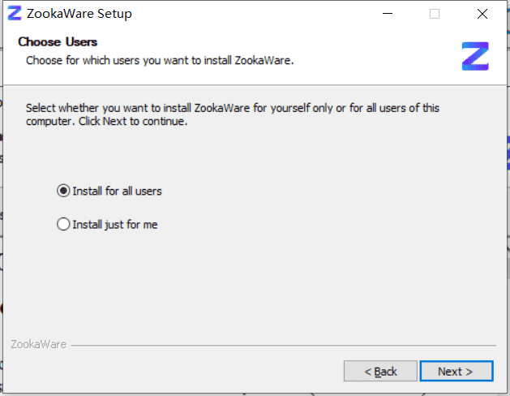Click the 'ZookaWare Setup' title bar text
The height and width of the screenshot is (396, 510).
click(x=79, y=14)
